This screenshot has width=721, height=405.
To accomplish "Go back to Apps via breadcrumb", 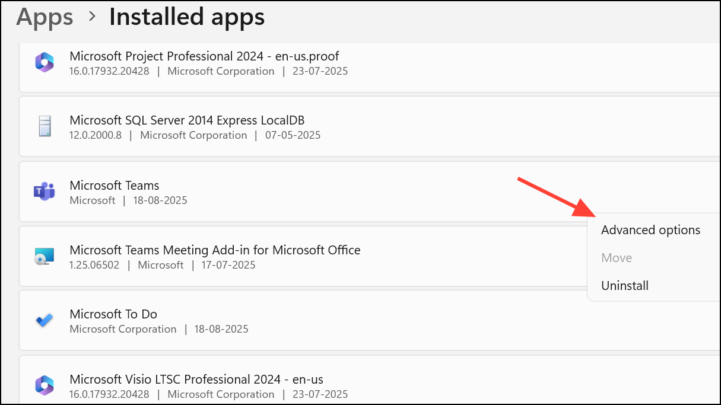I will click(x=45, y=17).
